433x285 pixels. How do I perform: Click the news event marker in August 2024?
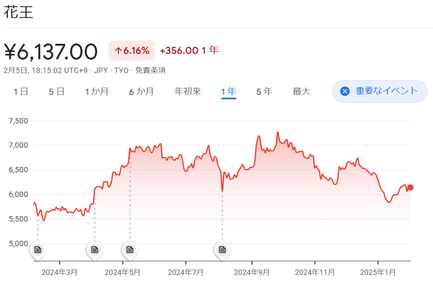[x=222, y=250]
